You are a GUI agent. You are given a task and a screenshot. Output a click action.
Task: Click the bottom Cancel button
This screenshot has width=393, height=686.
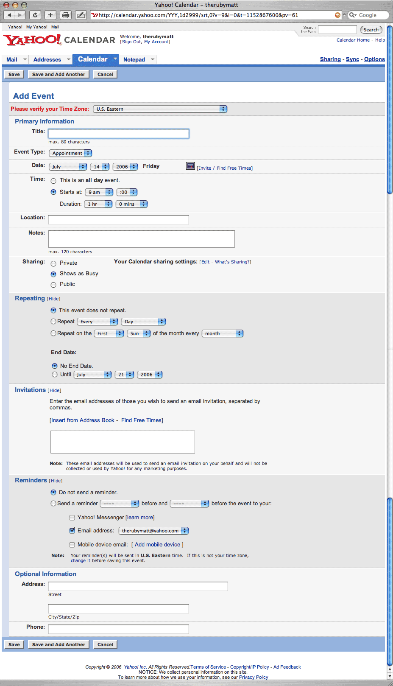(x=105, y=644)
